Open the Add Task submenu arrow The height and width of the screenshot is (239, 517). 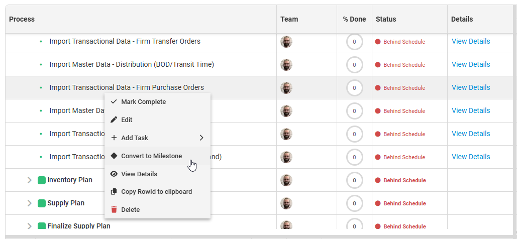tap(201, 138)
